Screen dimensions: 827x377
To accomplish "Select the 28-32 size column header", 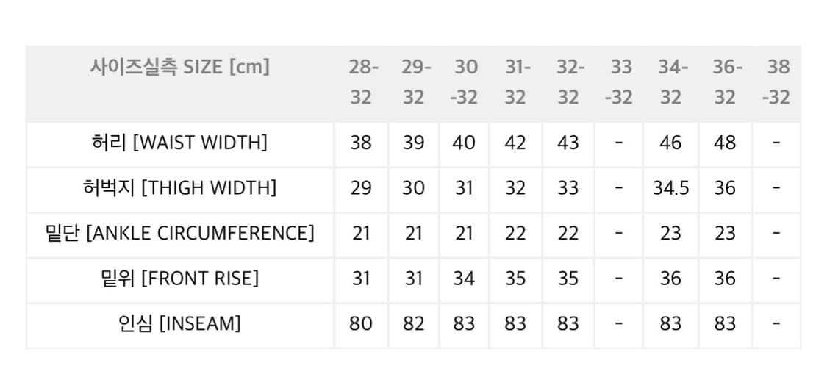I will pos(361,82).
